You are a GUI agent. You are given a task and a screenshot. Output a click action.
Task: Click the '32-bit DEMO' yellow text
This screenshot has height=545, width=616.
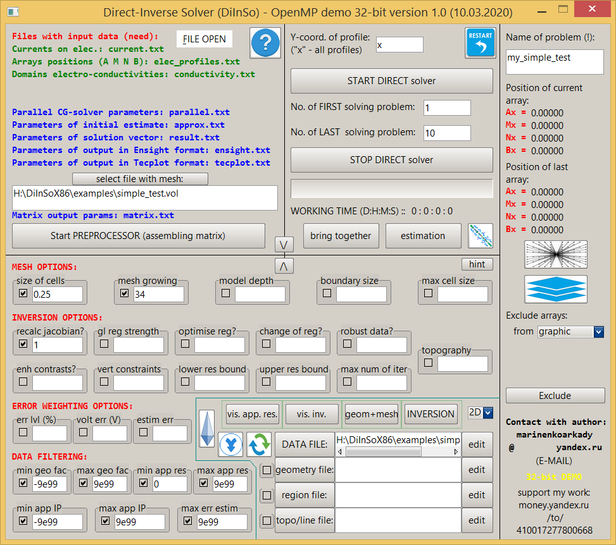point(554,477)
